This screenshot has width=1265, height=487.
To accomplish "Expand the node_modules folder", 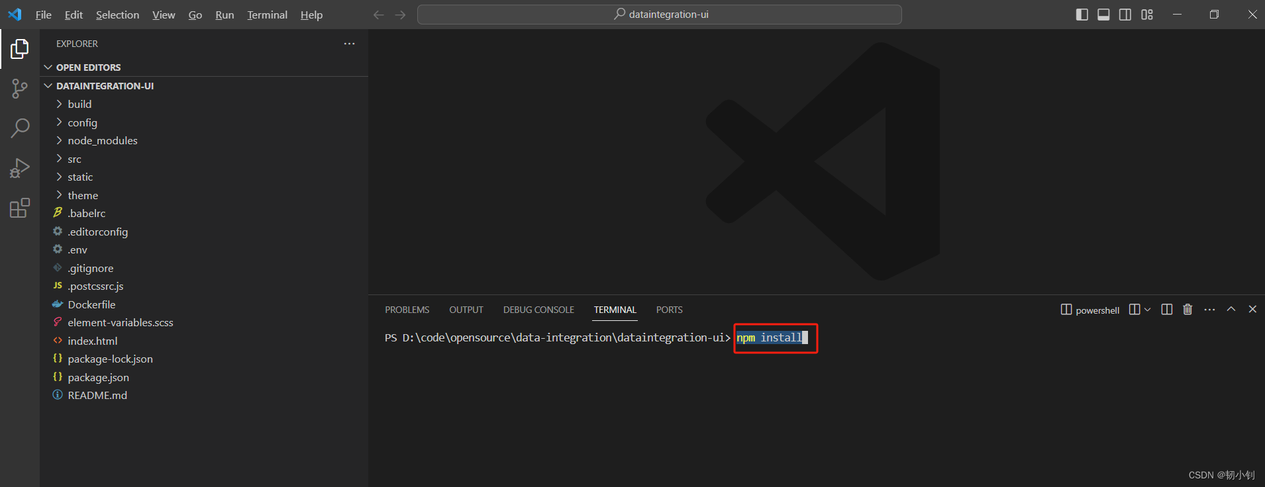I will pos(205,140).
